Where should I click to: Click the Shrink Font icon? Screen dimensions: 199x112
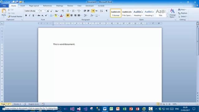[51, 11]
